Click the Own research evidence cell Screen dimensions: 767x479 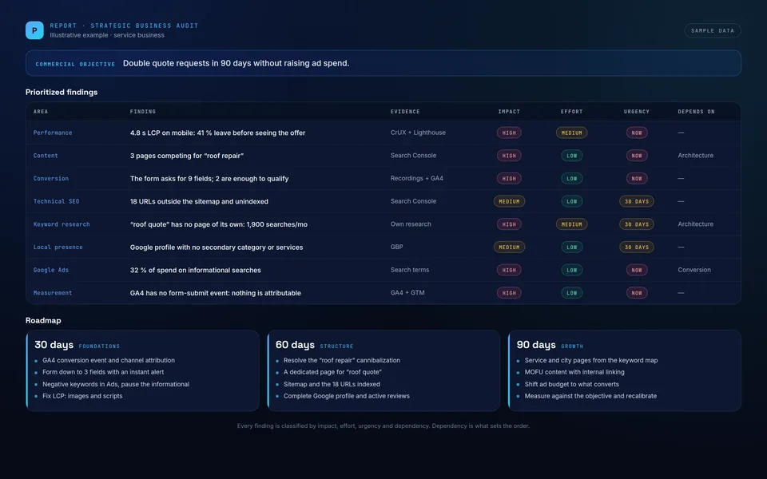[411, 224]
